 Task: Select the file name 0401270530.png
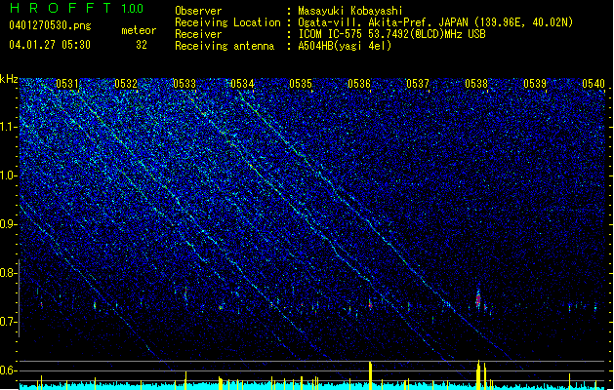pyautogui.click(x=50, y=26)
